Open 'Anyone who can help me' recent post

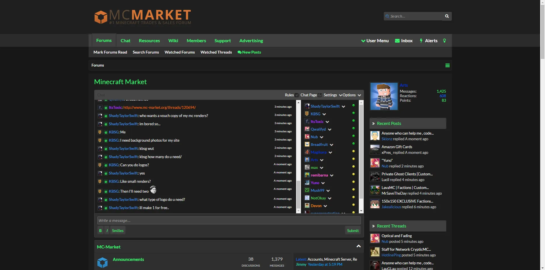click(x=408, y=133)
